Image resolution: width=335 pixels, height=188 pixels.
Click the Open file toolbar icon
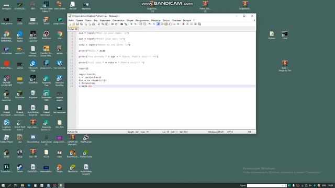[73, 24]
